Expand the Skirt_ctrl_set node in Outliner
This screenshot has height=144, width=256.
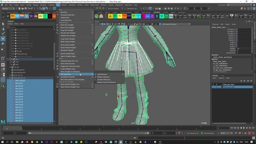coord(10,75)
